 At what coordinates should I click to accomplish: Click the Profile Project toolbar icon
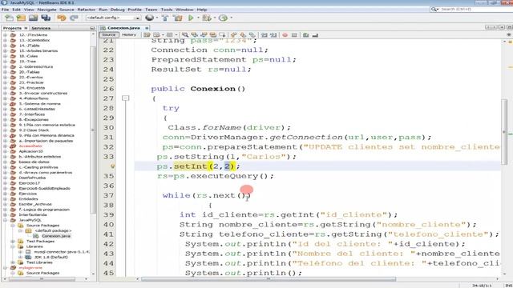pyautogui.click(x=223, y=18)
